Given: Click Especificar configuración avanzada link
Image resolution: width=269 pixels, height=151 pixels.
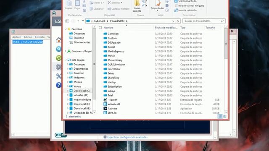Looking at the screenshot, I should [127, 137].
